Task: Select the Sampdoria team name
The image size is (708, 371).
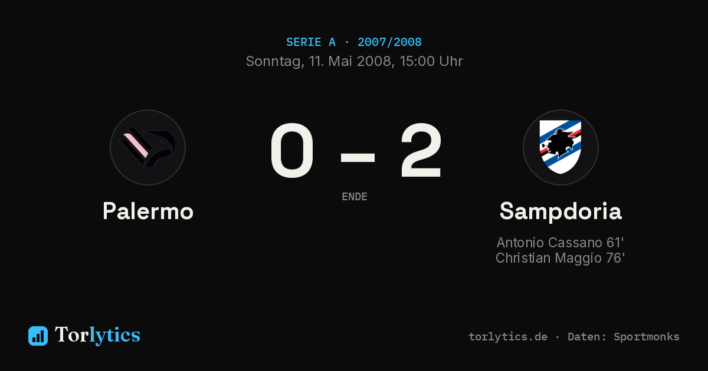Action: [x=560, y=211]
